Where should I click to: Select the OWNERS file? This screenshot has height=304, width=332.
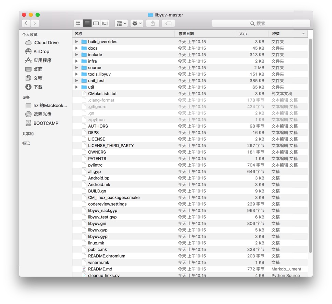pos(190,152)
